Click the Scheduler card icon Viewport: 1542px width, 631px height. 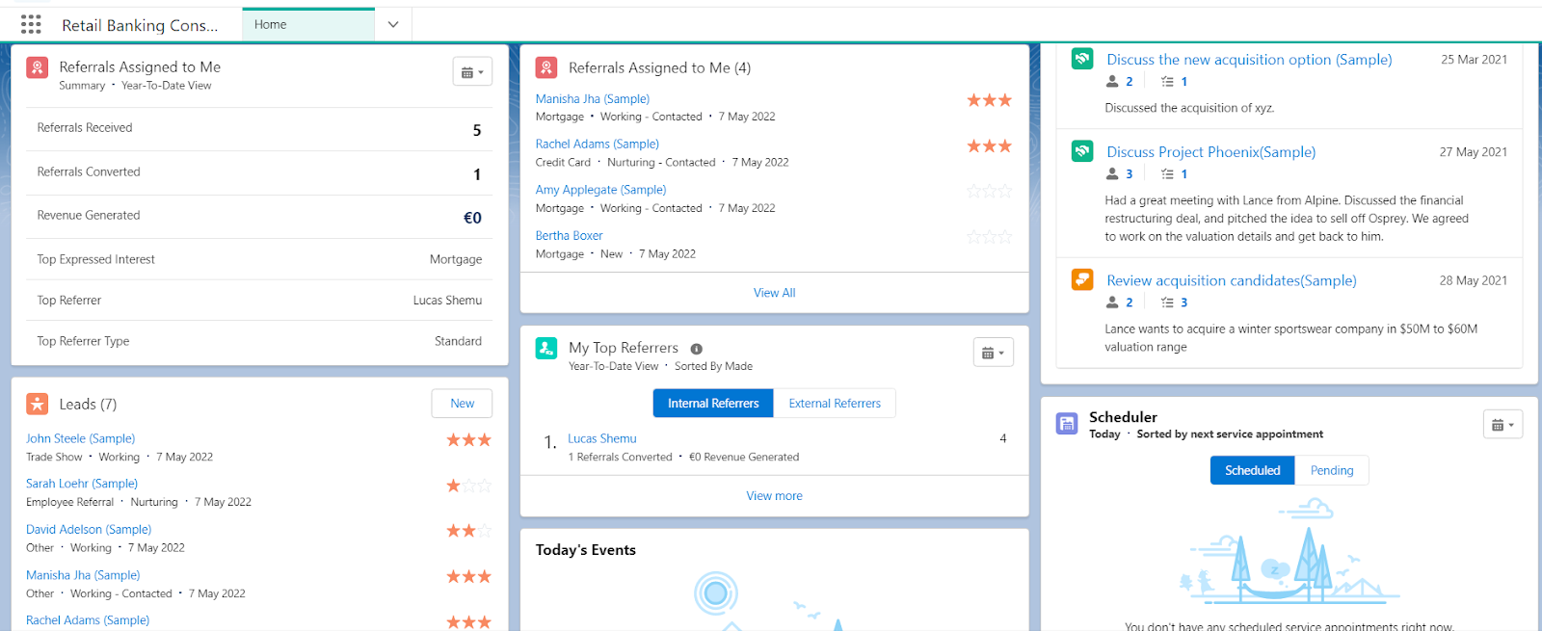(x=1067, y=424)
